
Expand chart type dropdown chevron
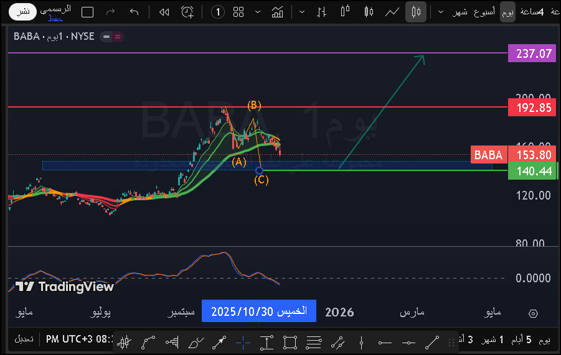pyautogui.click(x=302, y=12)
